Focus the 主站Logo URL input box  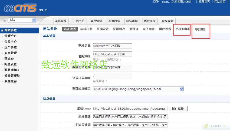pos(130,109)
